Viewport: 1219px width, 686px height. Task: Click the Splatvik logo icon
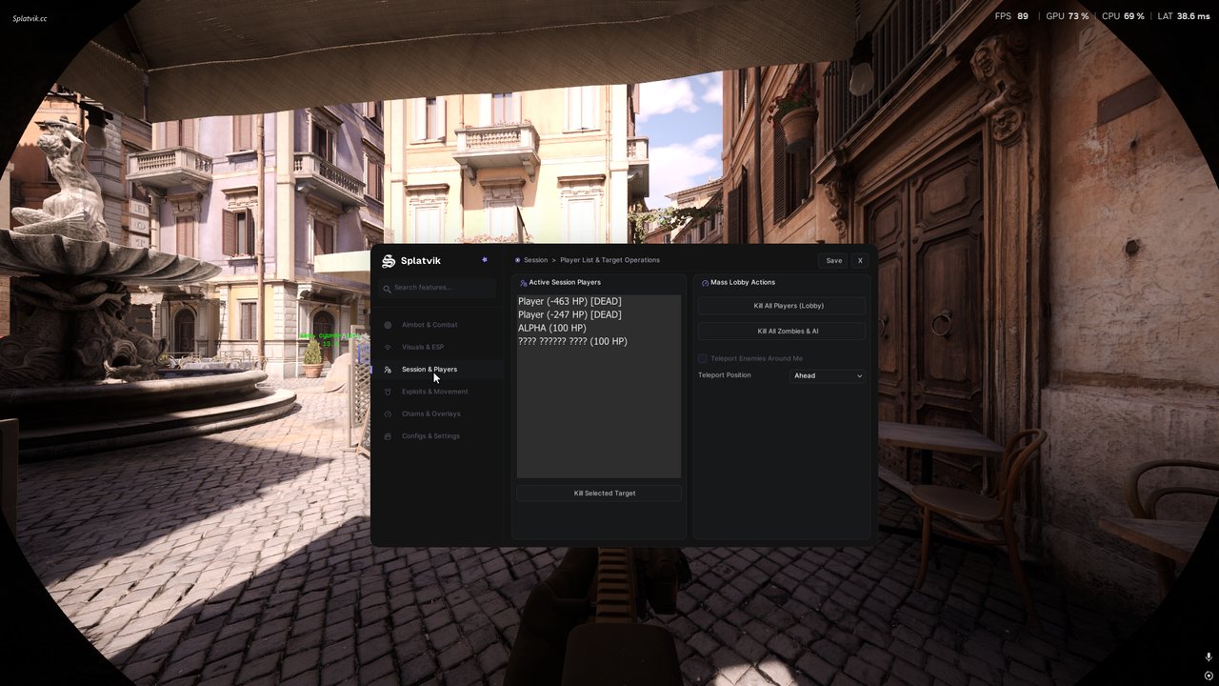(388, 261)
